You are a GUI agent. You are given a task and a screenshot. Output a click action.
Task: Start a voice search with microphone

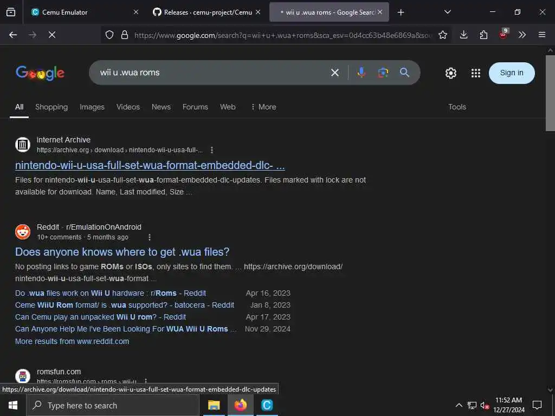362,73
